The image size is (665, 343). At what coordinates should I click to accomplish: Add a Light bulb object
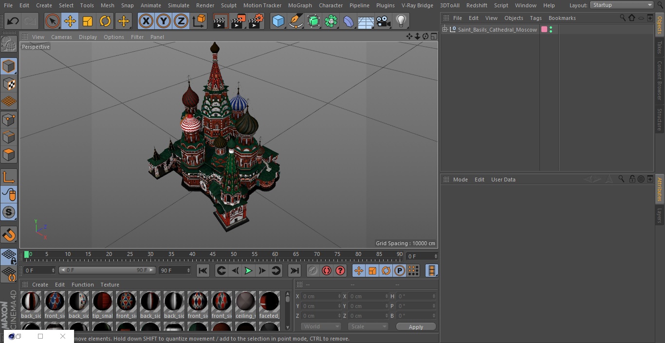[401, 21]
